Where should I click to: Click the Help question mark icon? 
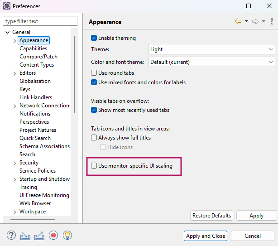coord(11,235)
